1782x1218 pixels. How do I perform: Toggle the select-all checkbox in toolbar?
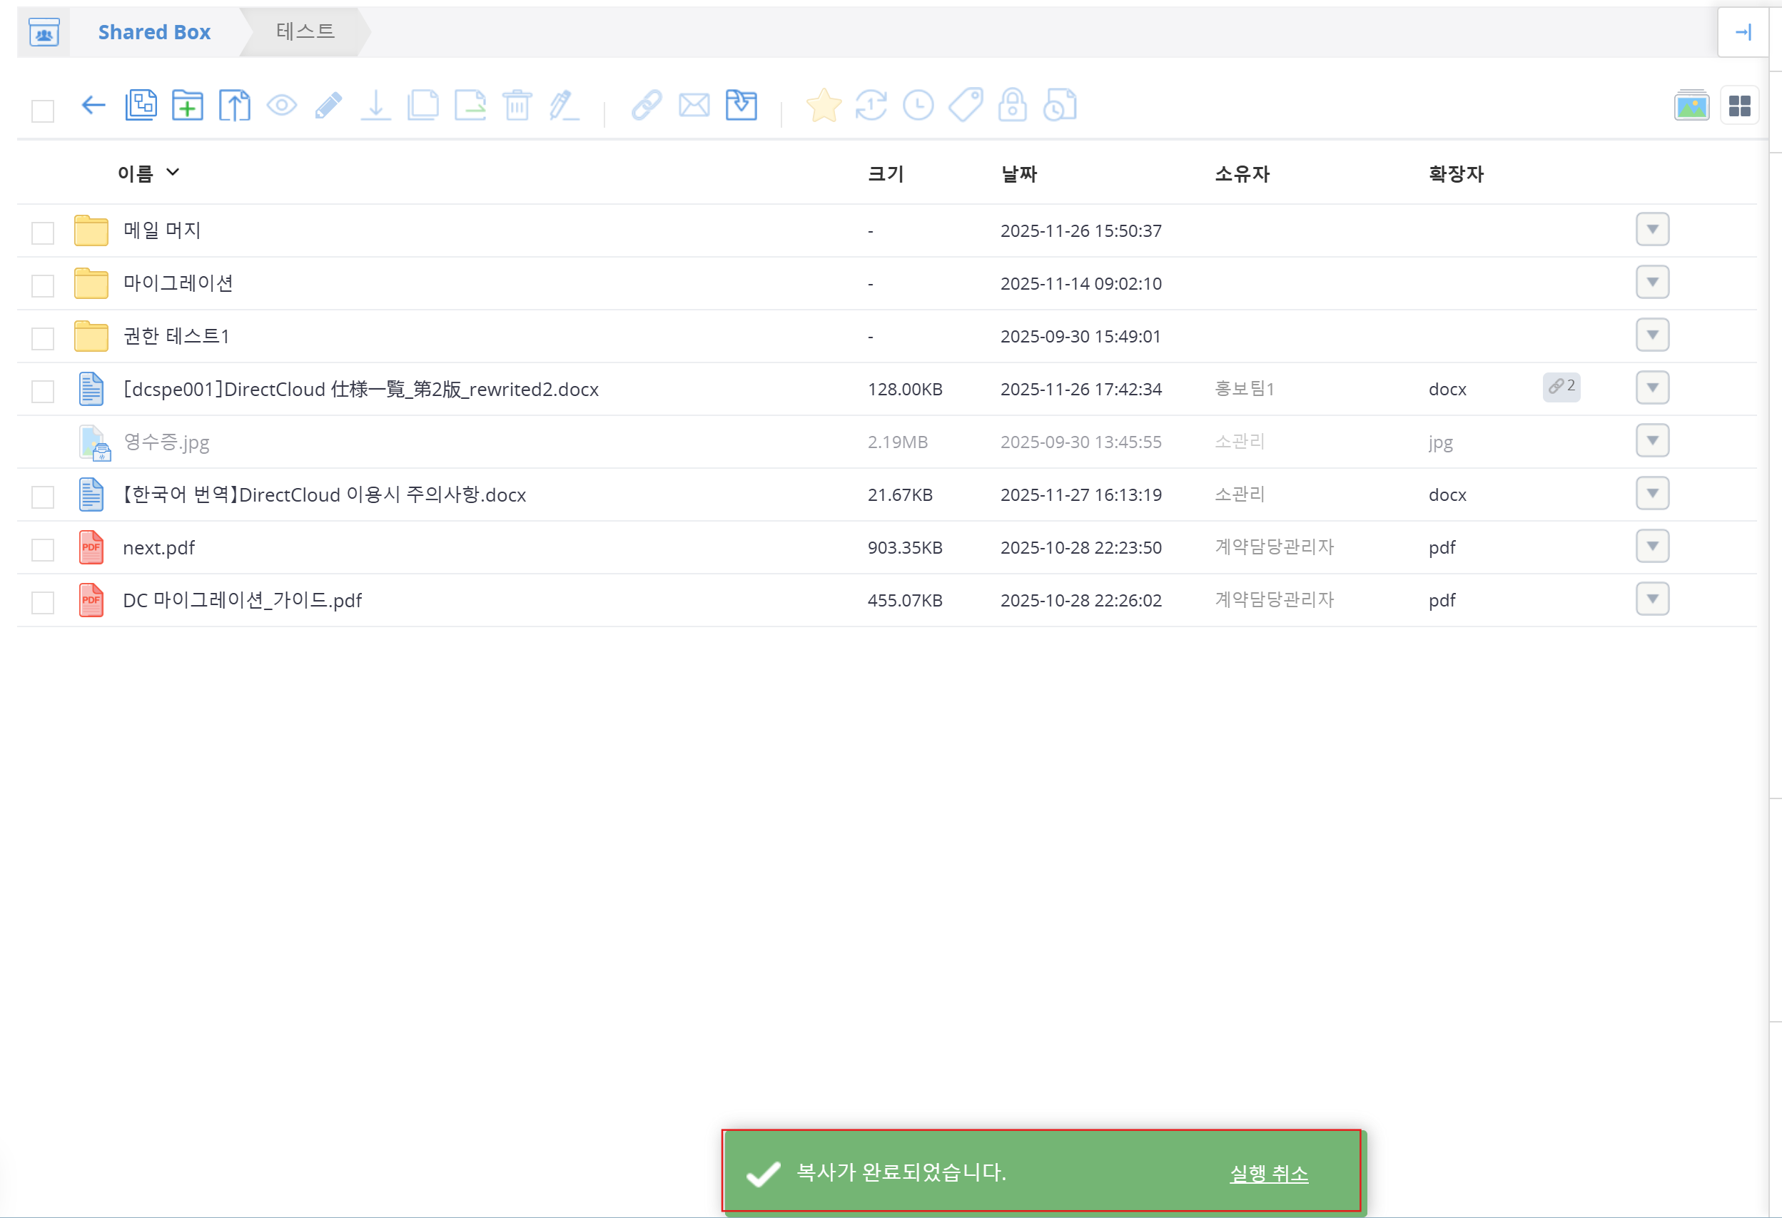pyautogui.click(x=43, y=111)
